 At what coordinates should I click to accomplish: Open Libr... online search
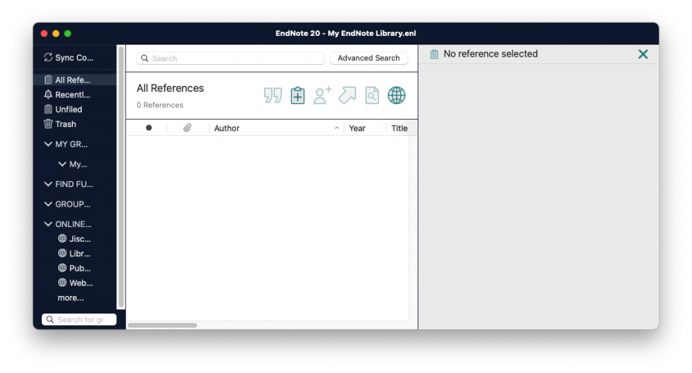point(75,253)
